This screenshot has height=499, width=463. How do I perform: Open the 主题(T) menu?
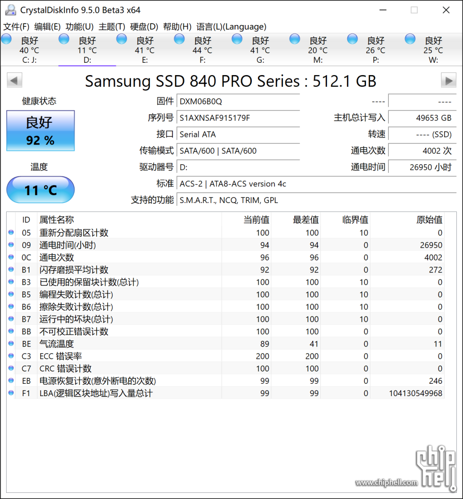(x=112, y=27)
